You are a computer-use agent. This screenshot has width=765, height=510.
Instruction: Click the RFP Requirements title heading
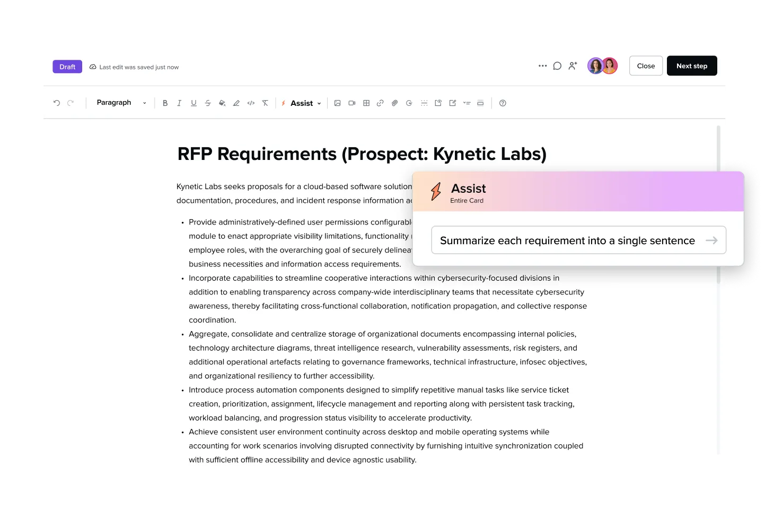coord(362,154)
